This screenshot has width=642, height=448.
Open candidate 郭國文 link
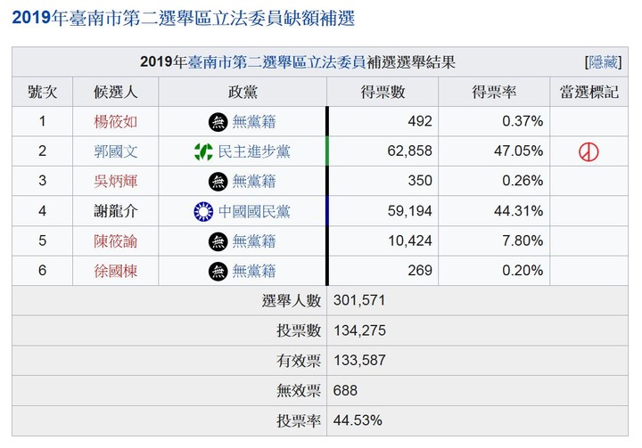pyautogui.click(x=116, y=151)
